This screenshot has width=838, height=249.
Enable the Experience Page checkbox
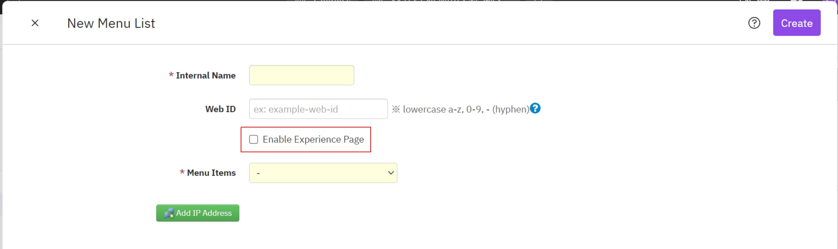254,139
